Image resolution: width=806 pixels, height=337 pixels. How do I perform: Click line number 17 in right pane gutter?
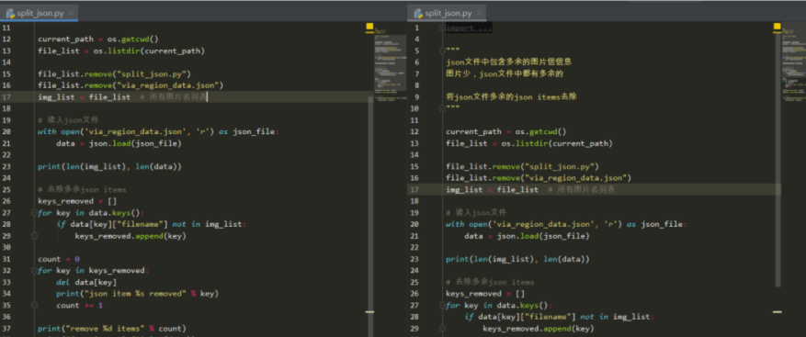pos(414,189)
